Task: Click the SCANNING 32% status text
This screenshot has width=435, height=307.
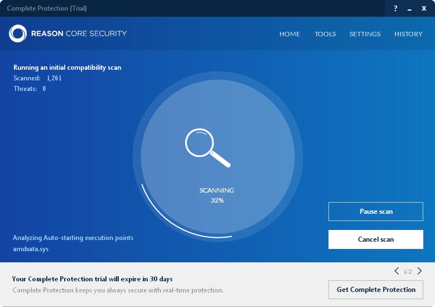Action: point(217,195)
